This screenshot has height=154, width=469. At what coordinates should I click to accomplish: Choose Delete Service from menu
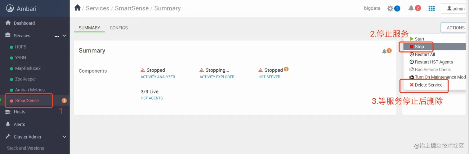point(426,85)
